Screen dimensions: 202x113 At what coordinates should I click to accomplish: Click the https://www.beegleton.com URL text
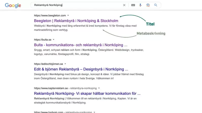[x=50, y=15]
